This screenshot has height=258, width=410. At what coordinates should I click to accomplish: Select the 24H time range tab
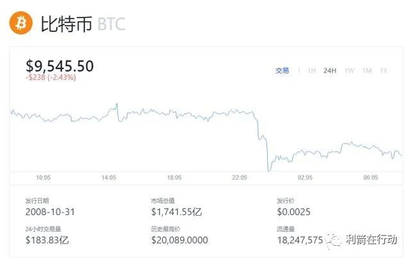(330, 70)
